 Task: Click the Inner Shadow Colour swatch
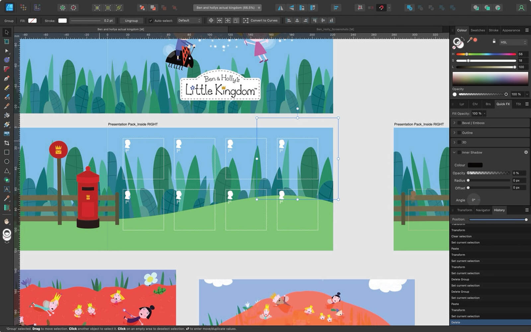pos(475,165)
